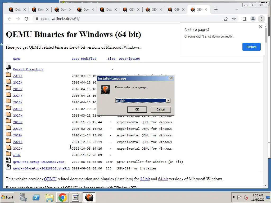The height and width of the screenshot is (203, 271).
Task: Click folder icon beside 2018/
Action: 8,121
